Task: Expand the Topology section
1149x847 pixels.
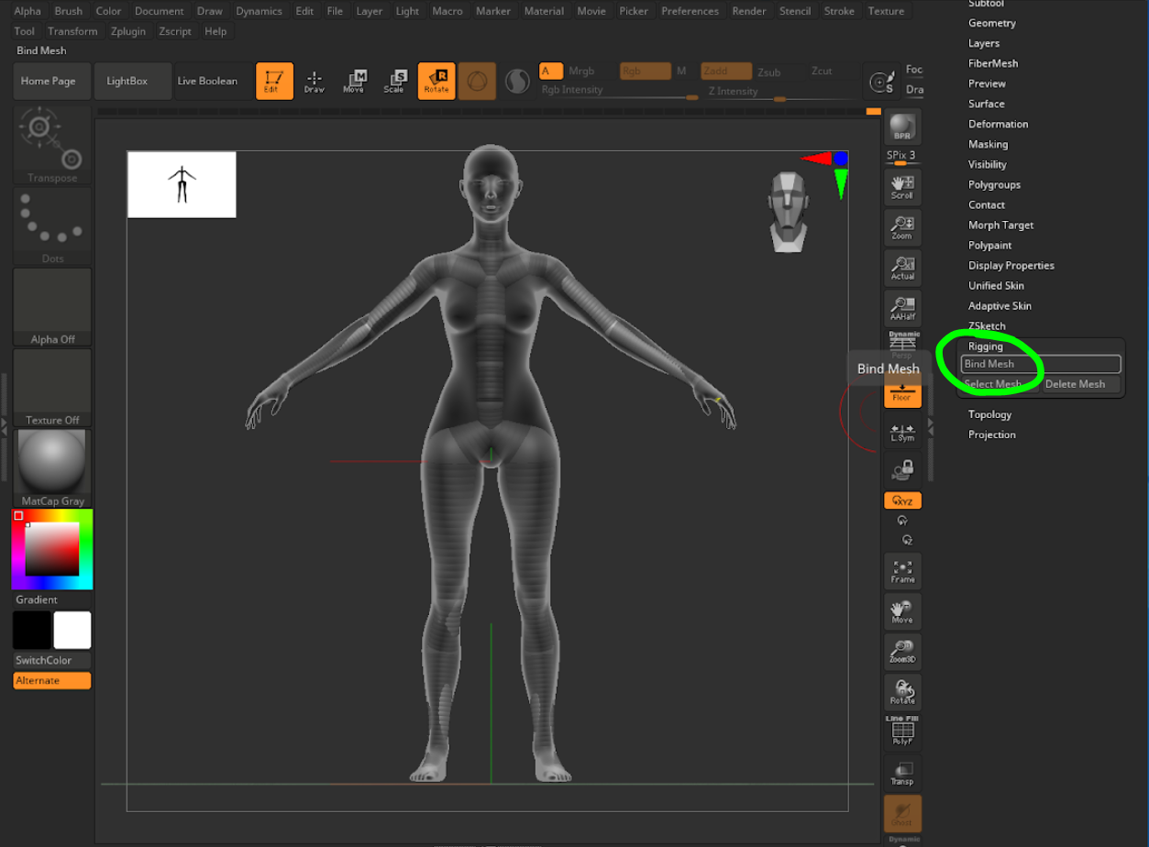Action: [x=989, y=414]
